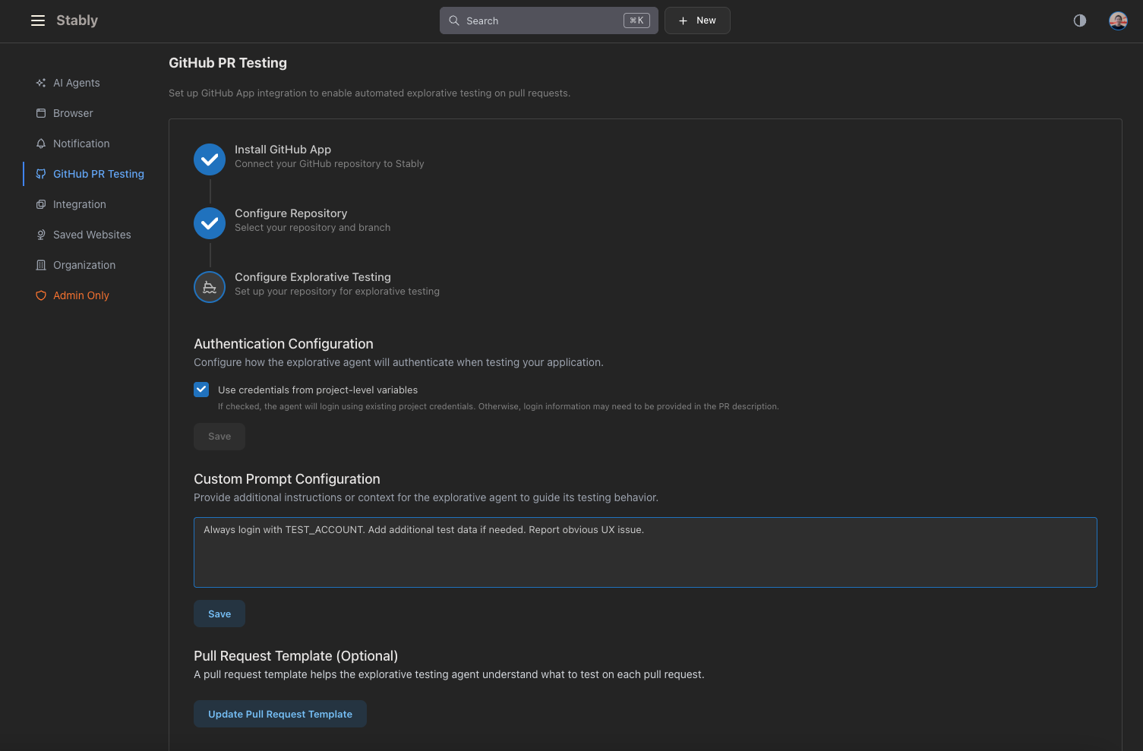Open Notification settings
Image resolution: width=1143 pixels, height=751 pixels.
pos(81,144)
